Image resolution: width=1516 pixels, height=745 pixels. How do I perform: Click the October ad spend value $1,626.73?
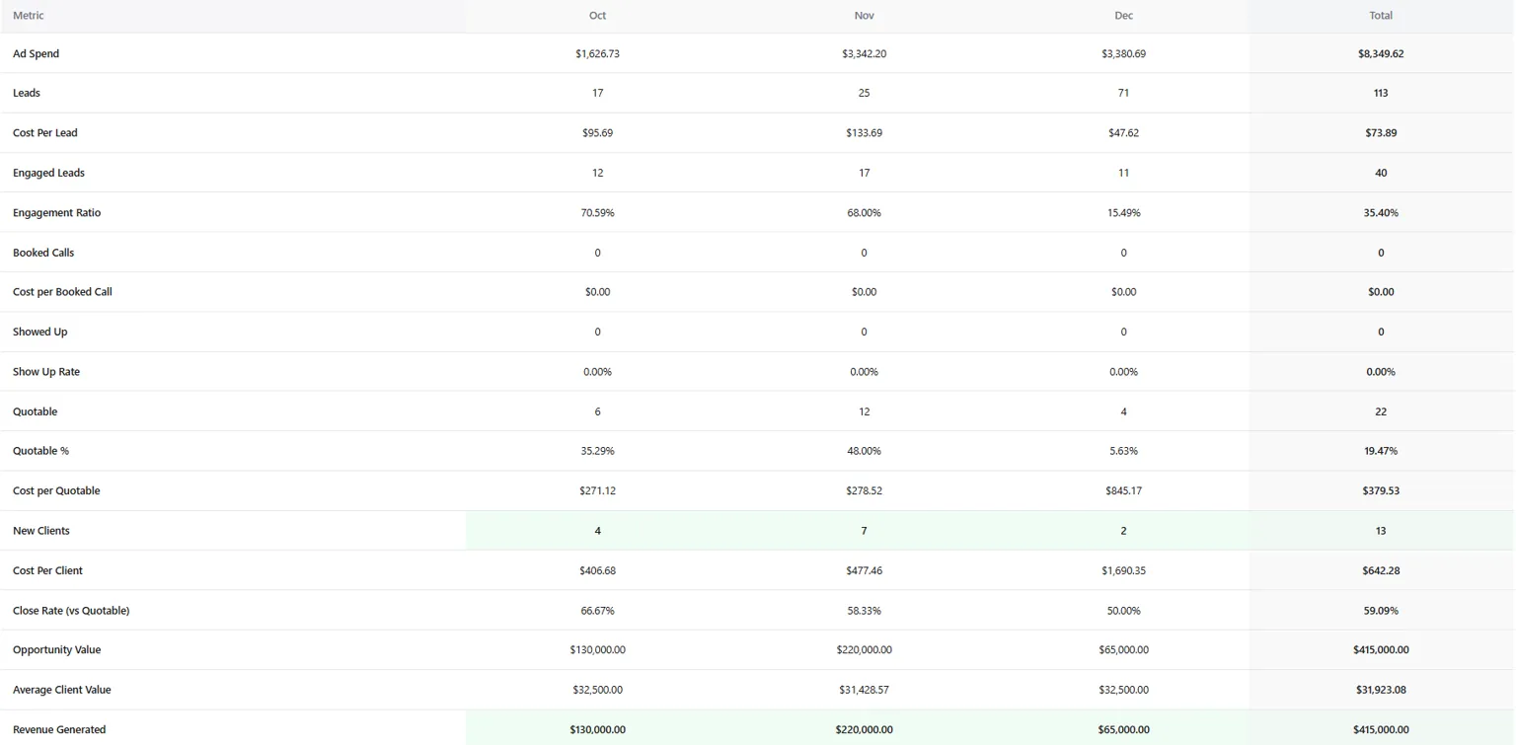(597, 54)
